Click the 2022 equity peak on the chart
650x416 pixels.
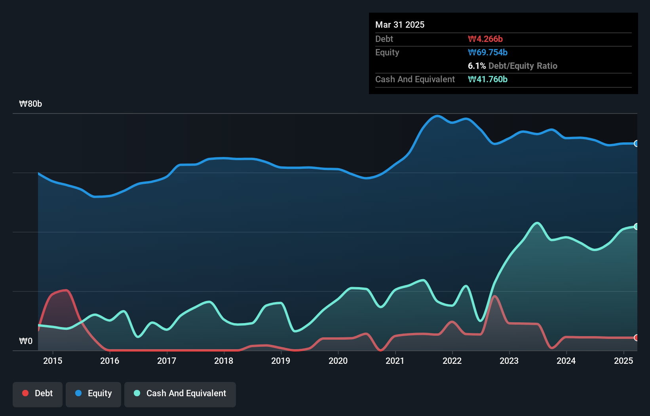click(437, 116)
